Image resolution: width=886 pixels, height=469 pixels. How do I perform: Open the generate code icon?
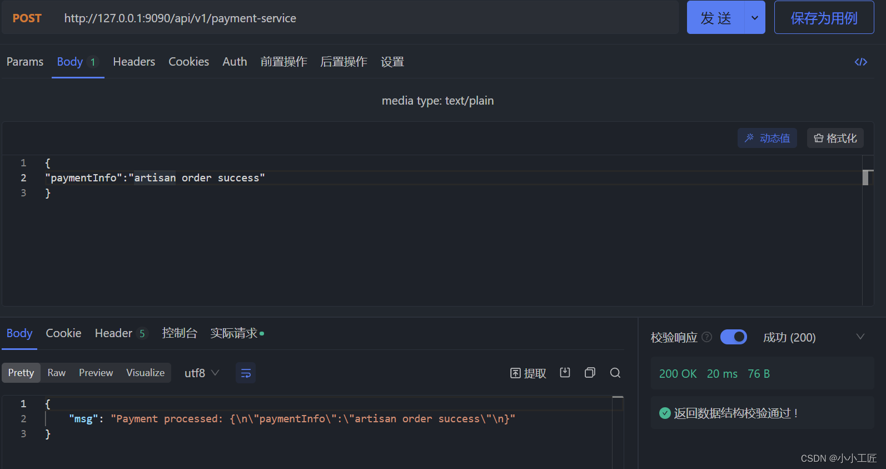tap(860, 62)
